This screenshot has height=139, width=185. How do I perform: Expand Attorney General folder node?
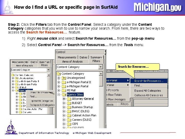[64, 99]
